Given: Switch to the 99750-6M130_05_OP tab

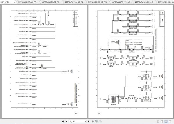Looking at the screenshot, I should (75, 2).
